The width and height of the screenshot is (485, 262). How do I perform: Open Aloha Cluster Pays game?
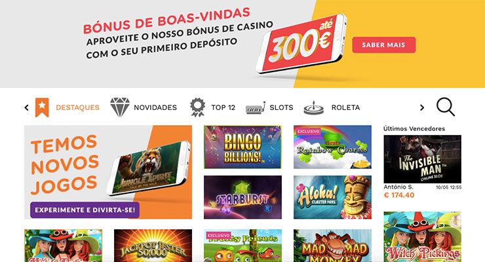click(x=332, y=197)
